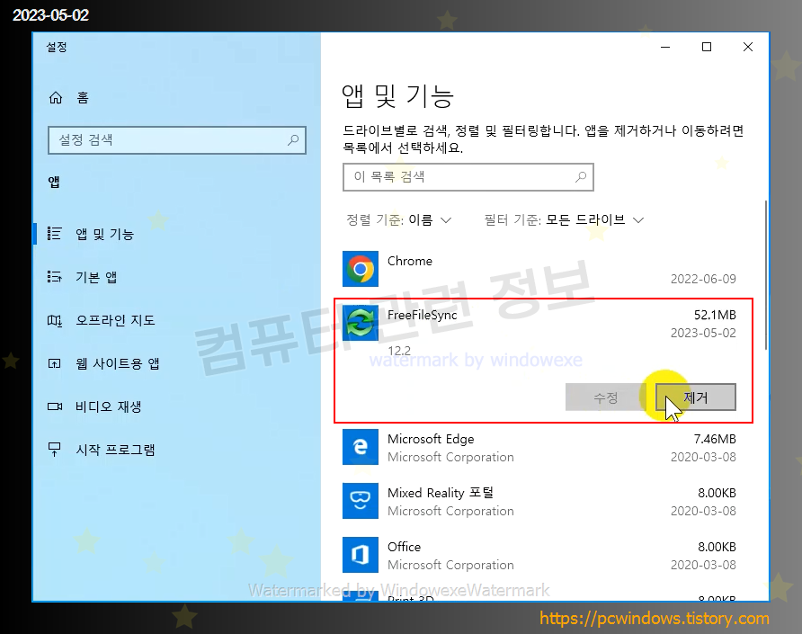Click the app list vertical scrollbar
Image resolution: width=802 pixels, height=634 pixels.
pos(766,275)
